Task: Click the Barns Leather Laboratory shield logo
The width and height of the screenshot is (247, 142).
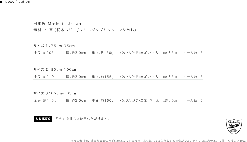Action: click(x=234, y=127)
